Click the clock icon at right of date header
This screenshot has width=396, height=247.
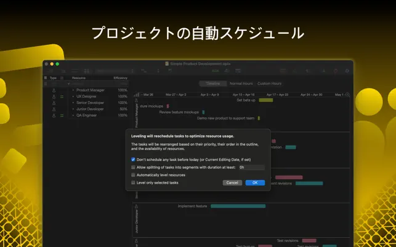(x=347, y=95)
